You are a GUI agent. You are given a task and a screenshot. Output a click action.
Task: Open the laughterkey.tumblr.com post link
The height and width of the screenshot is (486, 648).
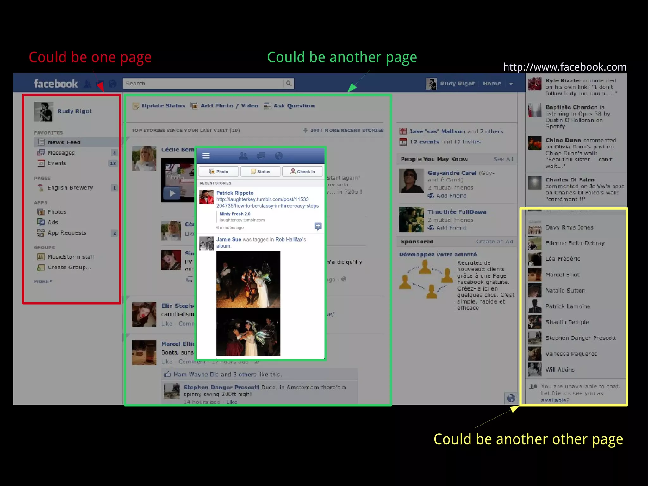click(x=267, y=203)
